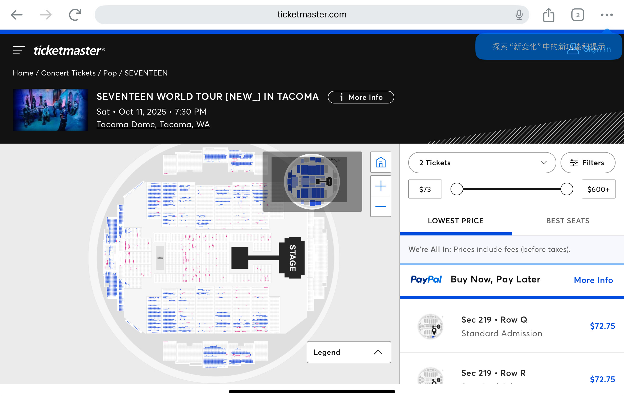Open the Tacoma Dome, Tacoma, WA venue link

[x=153, y=124]
